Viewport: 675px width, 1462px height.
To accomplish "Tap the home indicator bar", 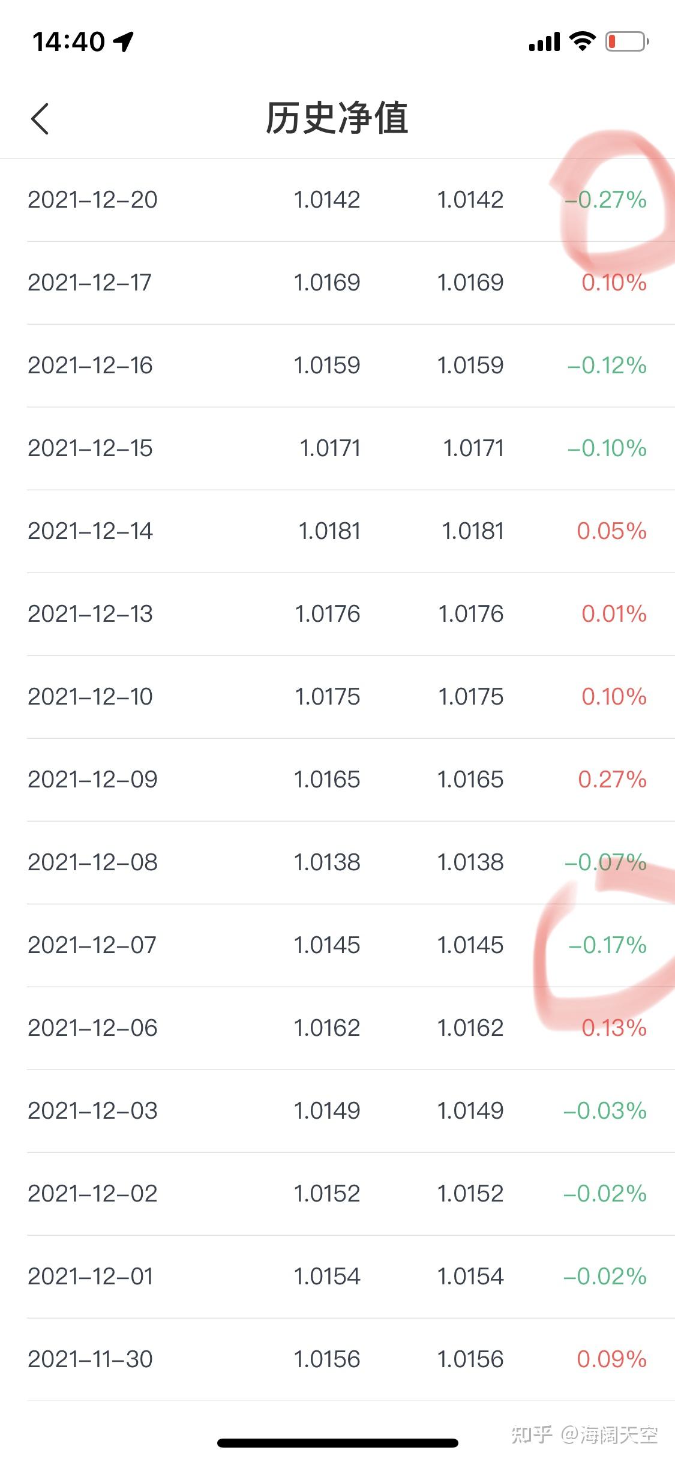I will click(337, 1442).
